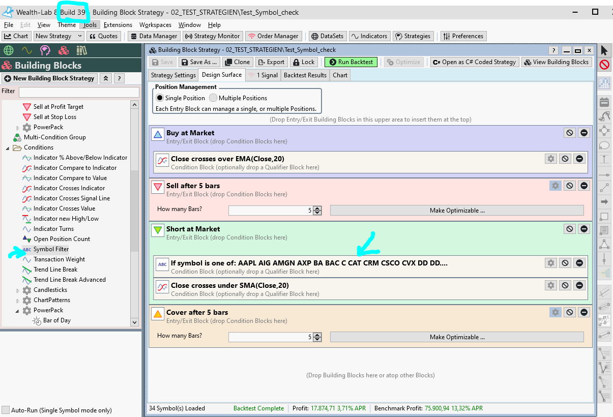The height and width of the screenshot is (417, 613).
Task: Expand the PowerPack node under exit blocks
Action: coord(18,127)
